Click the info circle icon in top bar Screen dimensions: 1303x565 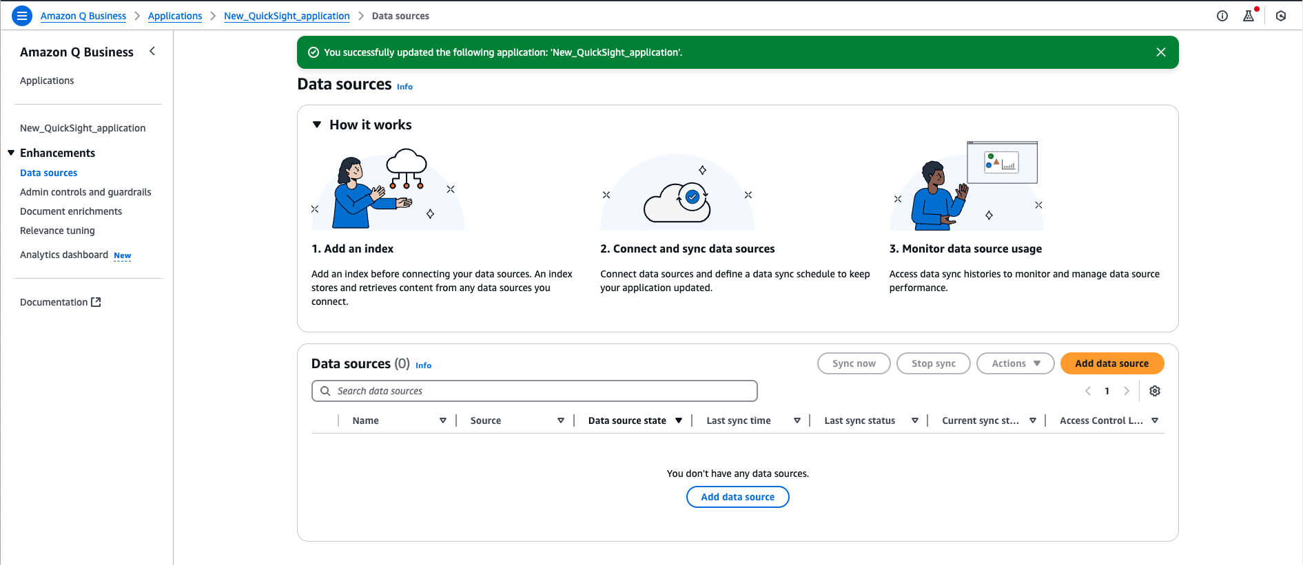click(x=1222, y=16)
